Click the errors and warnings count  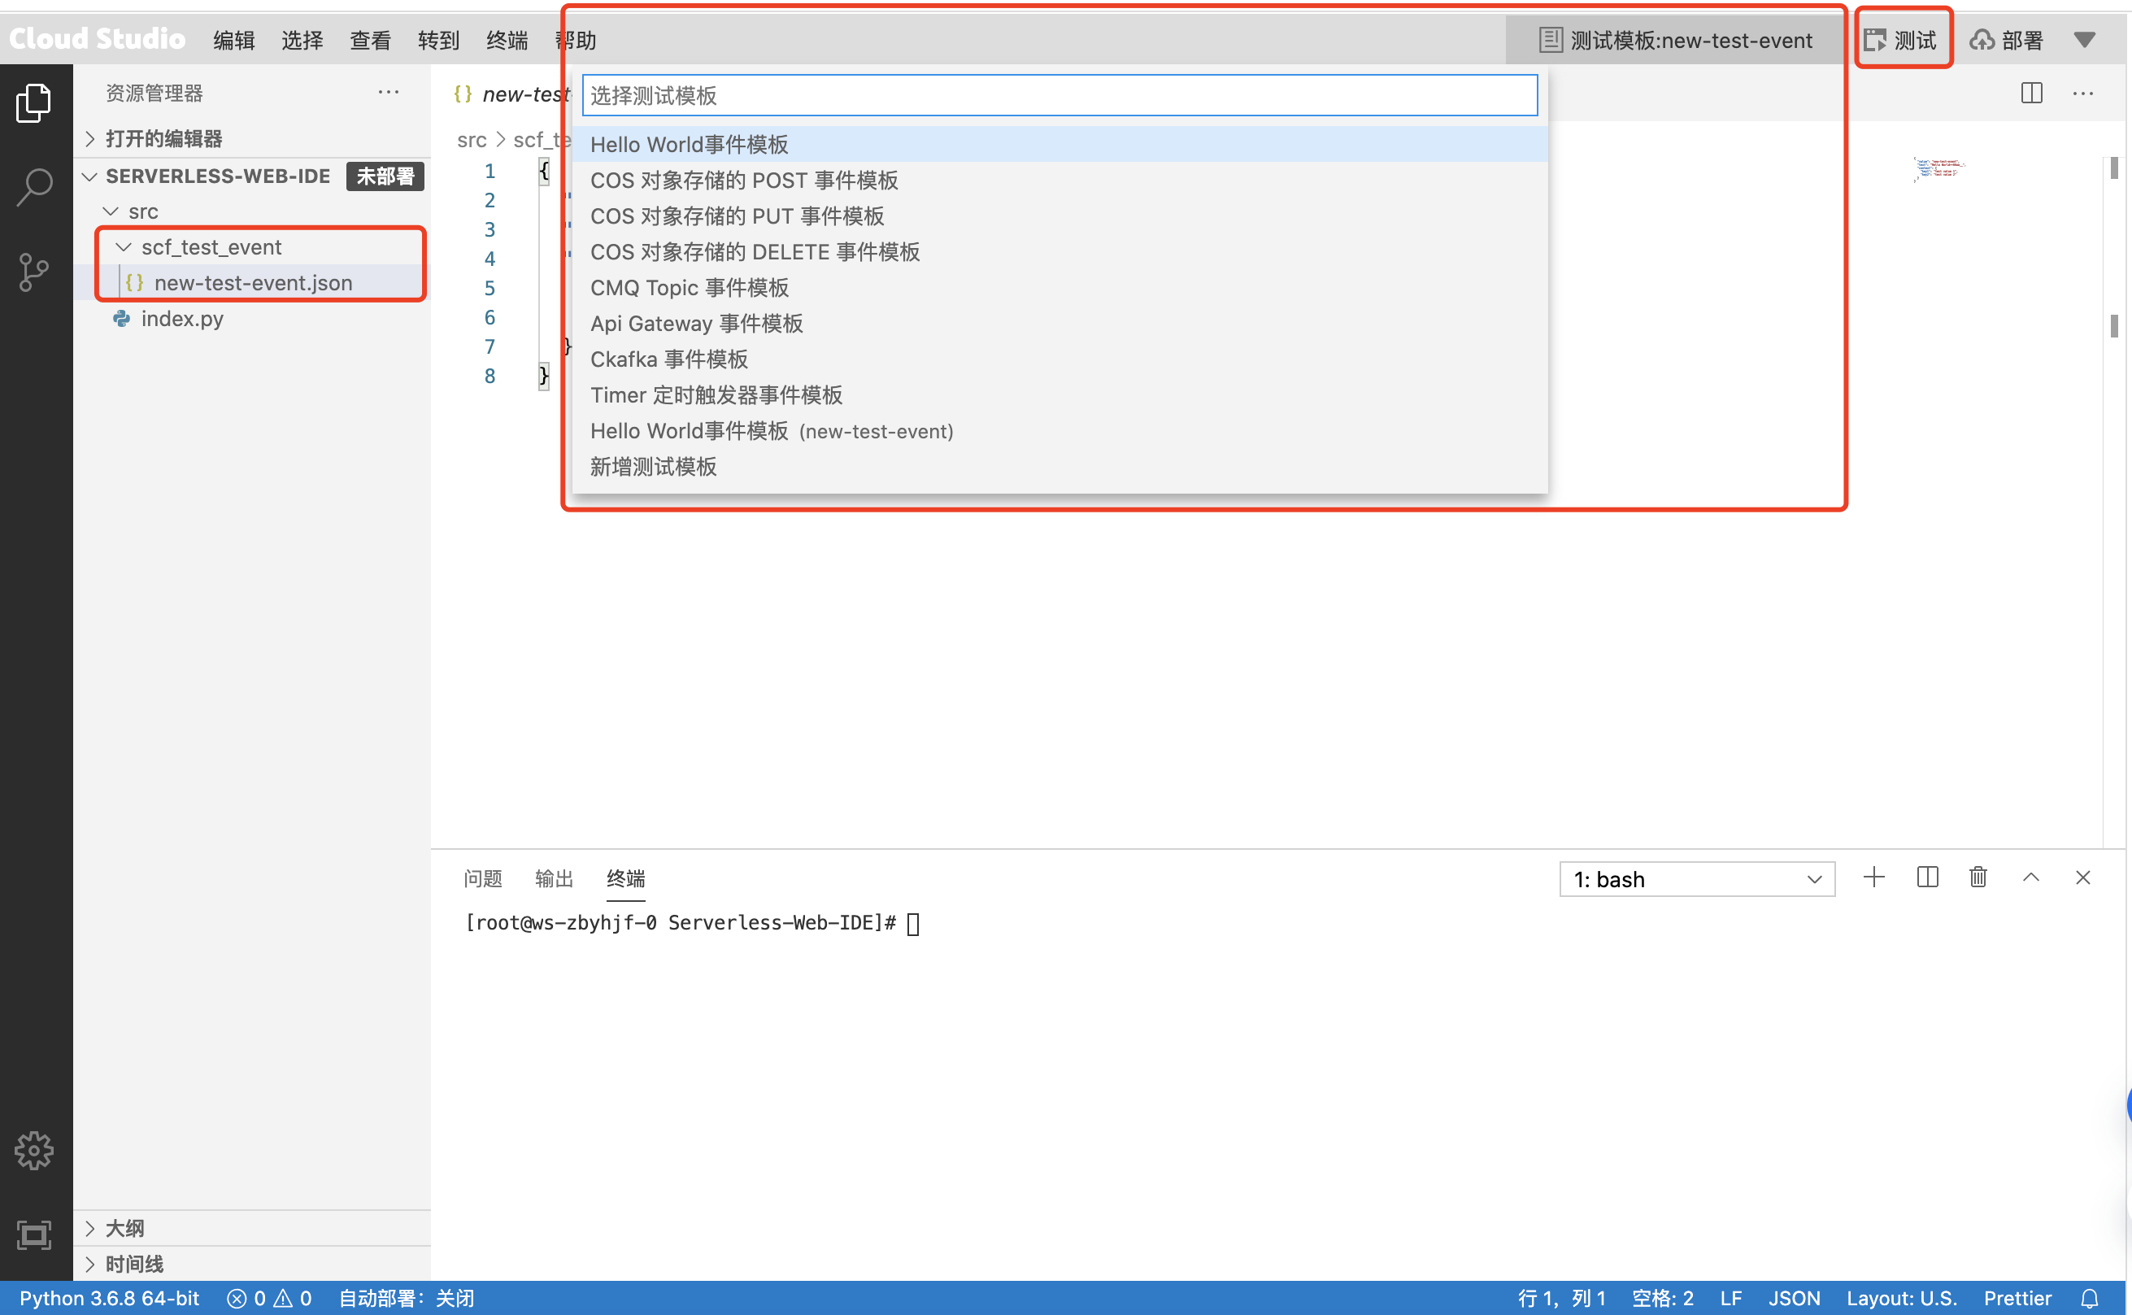click(269, 1299)
